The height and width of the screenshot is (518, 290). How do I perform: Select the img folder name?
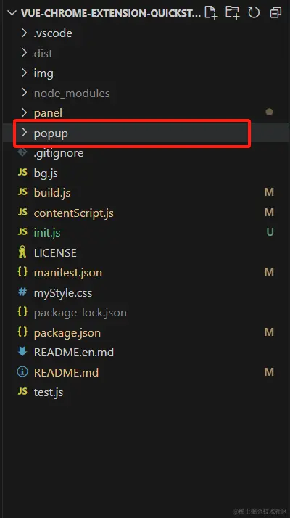tap(43, 73)
